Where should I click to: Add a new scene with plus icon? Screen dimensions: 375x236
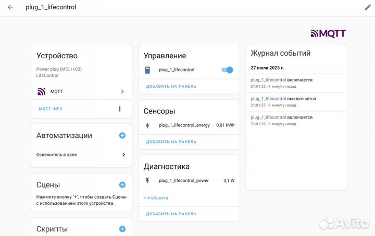pyautogui.click(x=122, y=185)
